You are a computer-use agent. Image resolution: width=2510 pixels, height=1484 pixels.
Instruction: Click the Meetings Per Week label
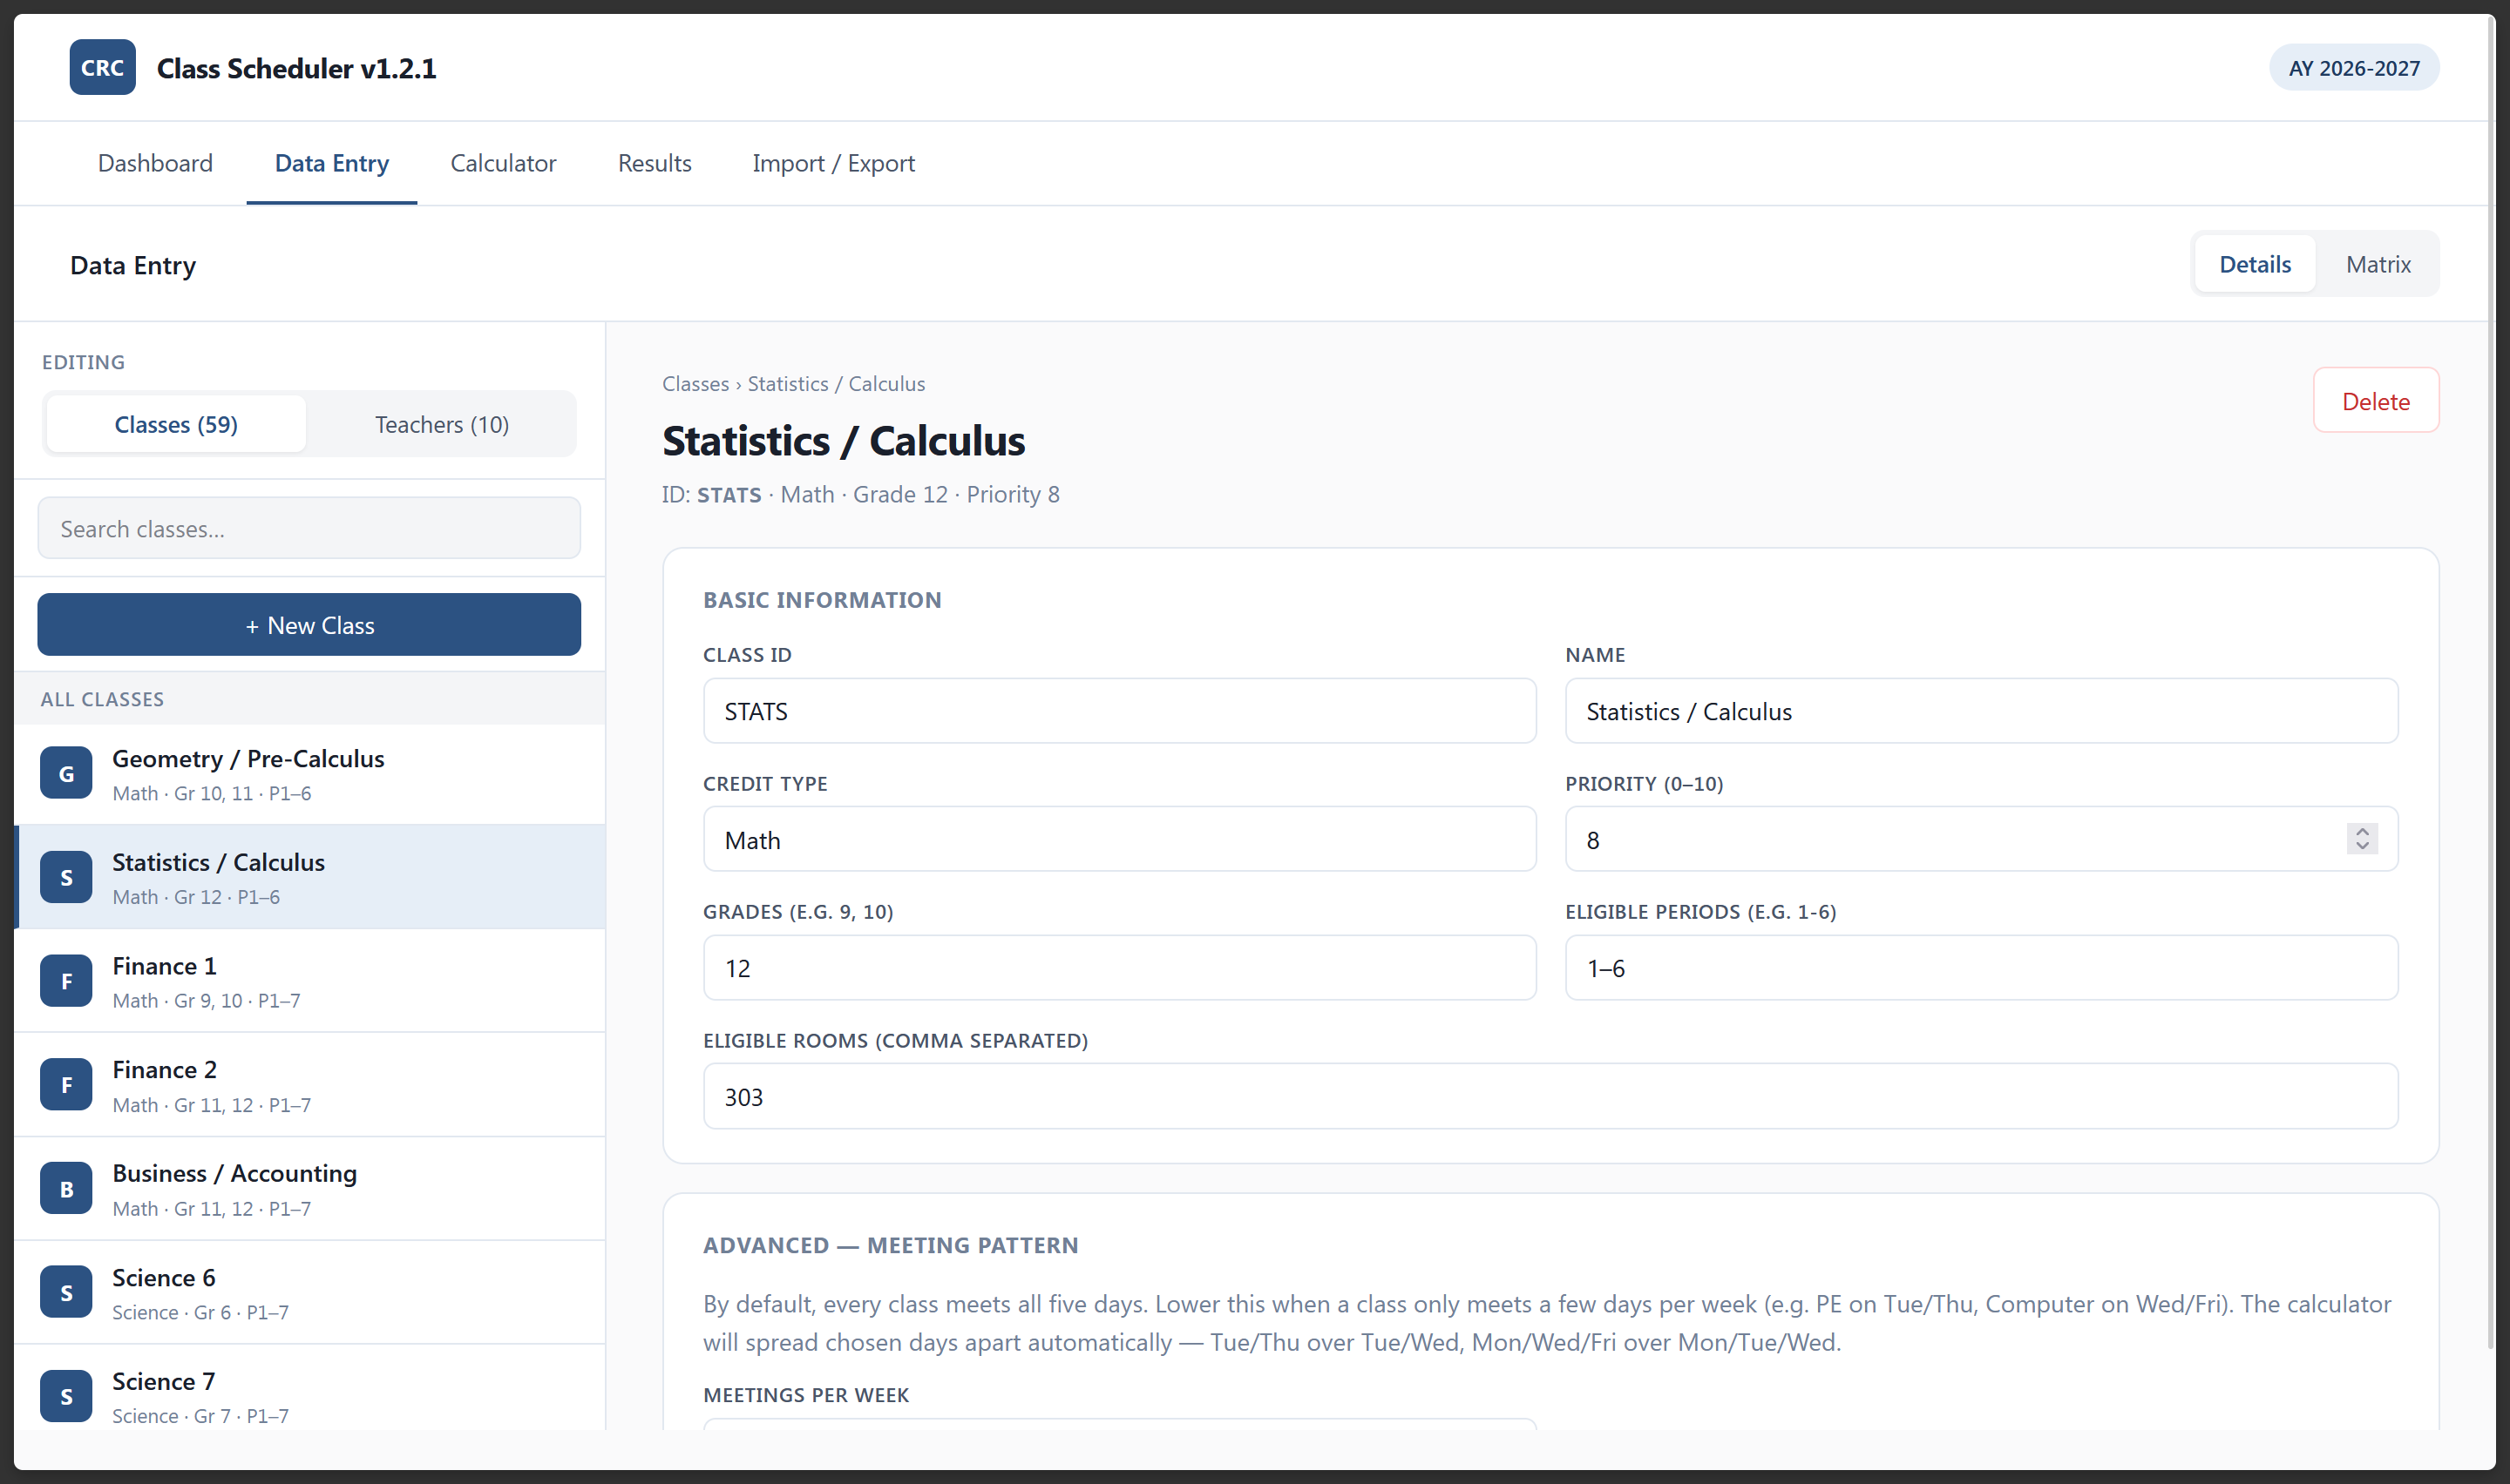pyautogui.click(x=806, y=1395)
